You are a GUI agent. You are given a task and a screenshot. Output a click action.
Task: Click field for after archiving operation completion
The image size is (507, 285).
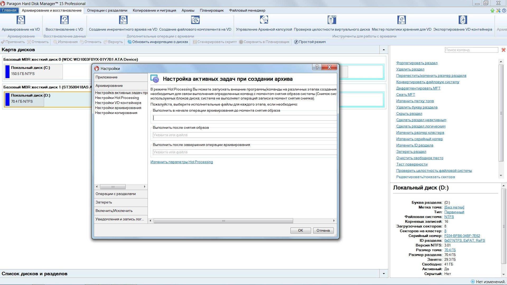245,152
